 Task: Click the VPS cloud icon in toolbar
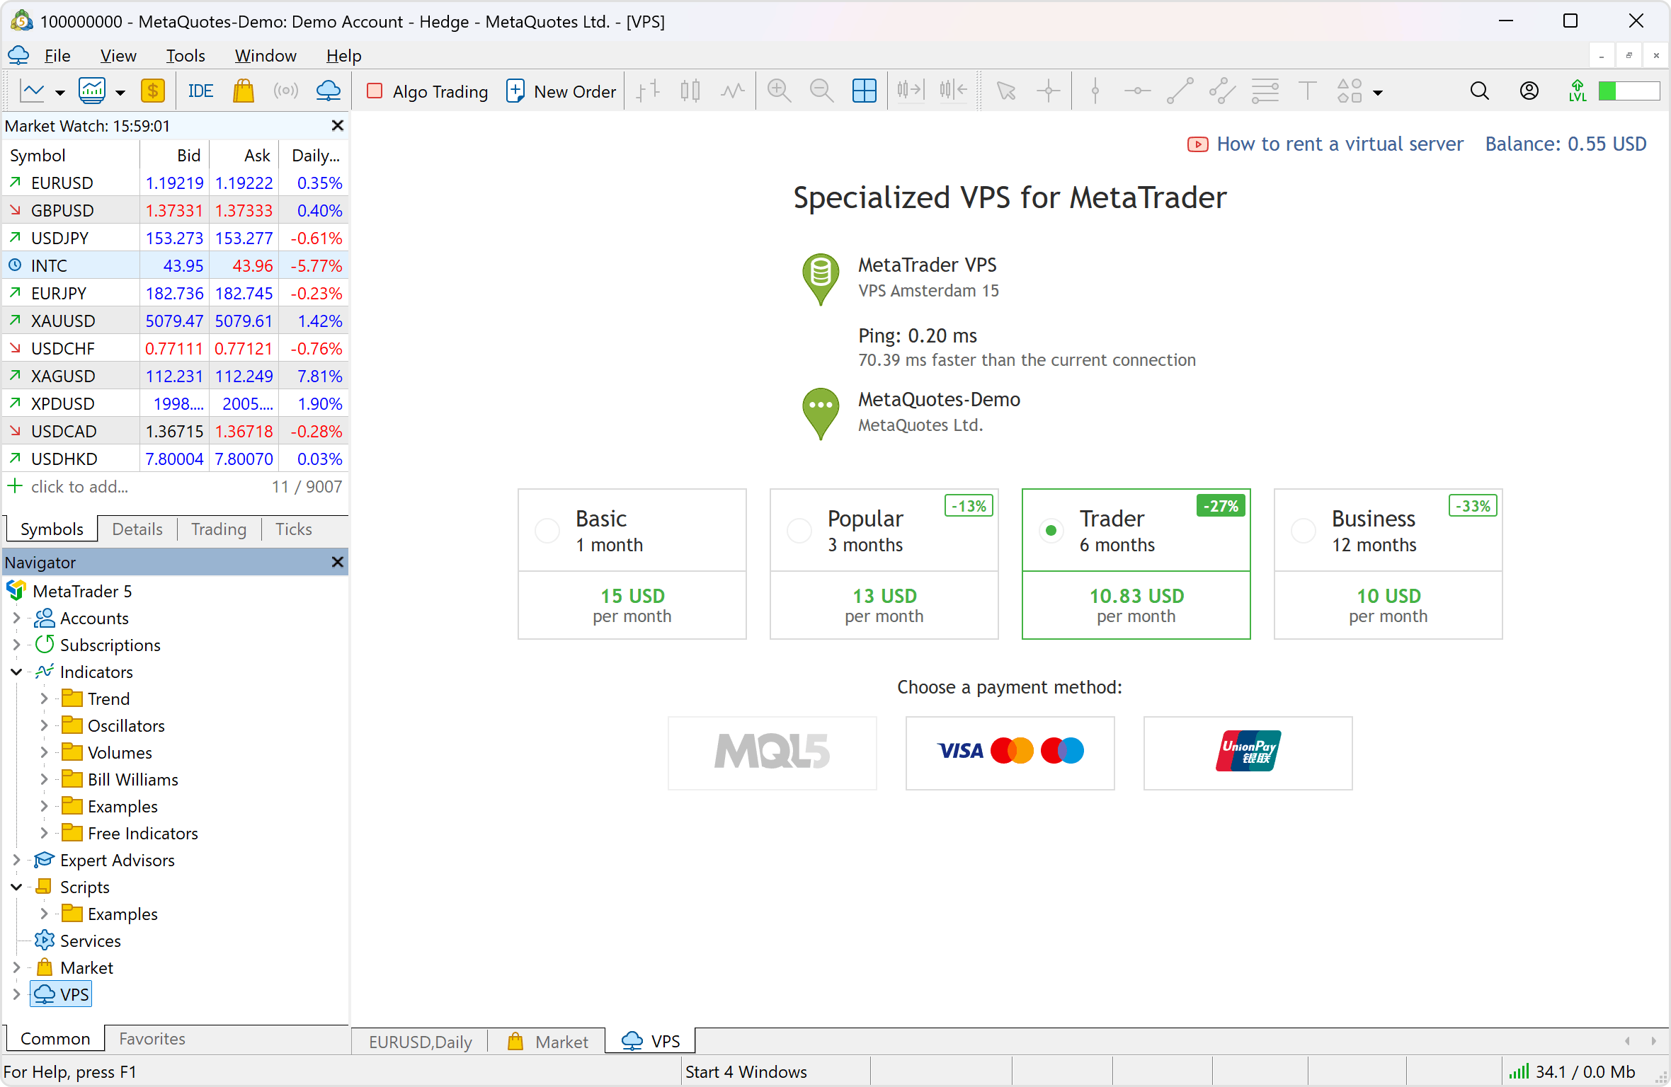point(328,91)
